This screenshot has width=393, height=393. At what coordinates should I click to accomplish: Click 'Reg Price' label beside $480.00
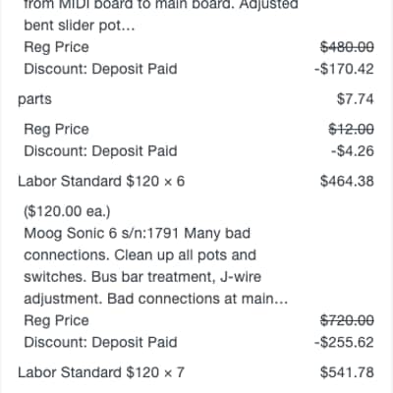(x=56, y=47)
